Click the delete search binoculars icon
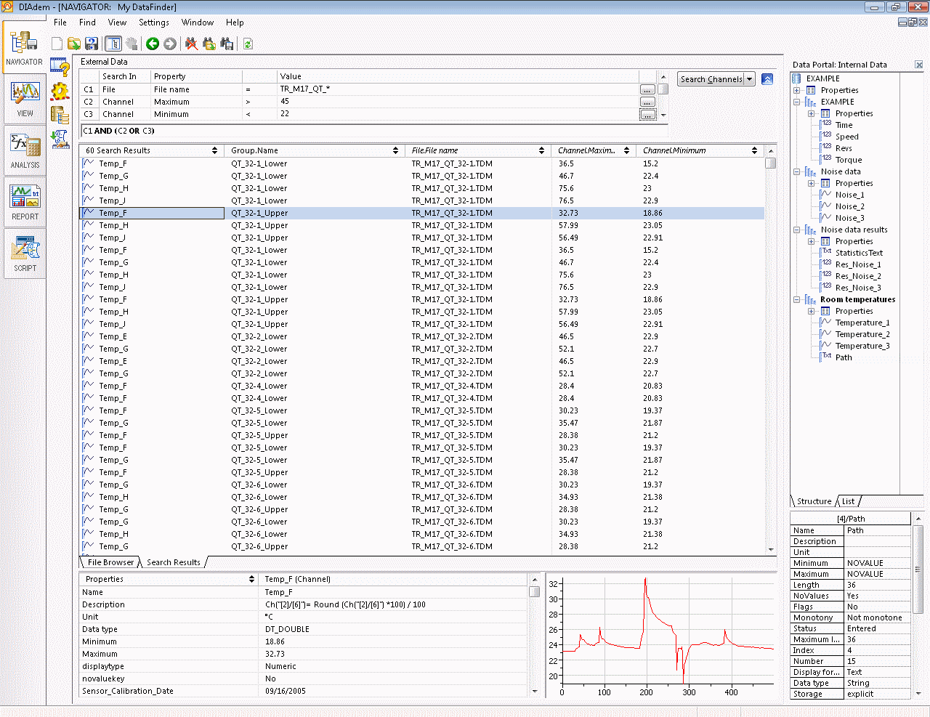The width and height of the screenshot is (930, 717). coord(191,44)
